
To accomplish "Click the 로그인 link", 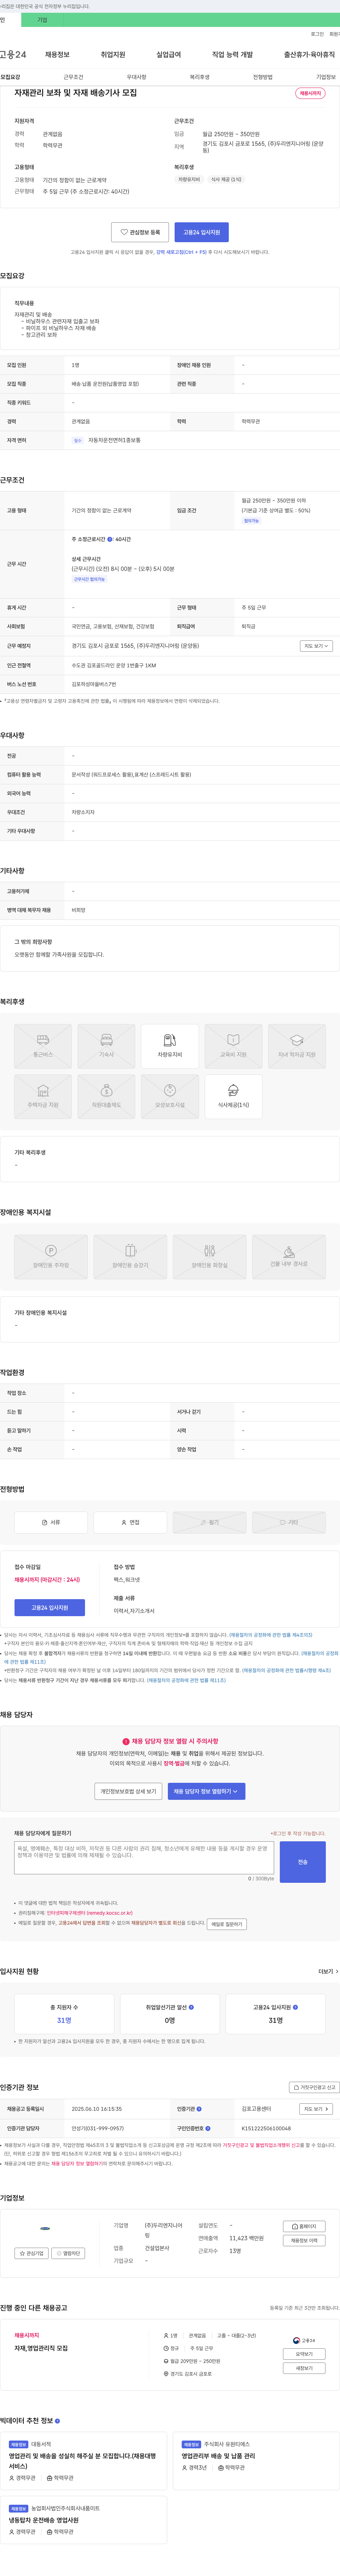I will coord(317,34).
